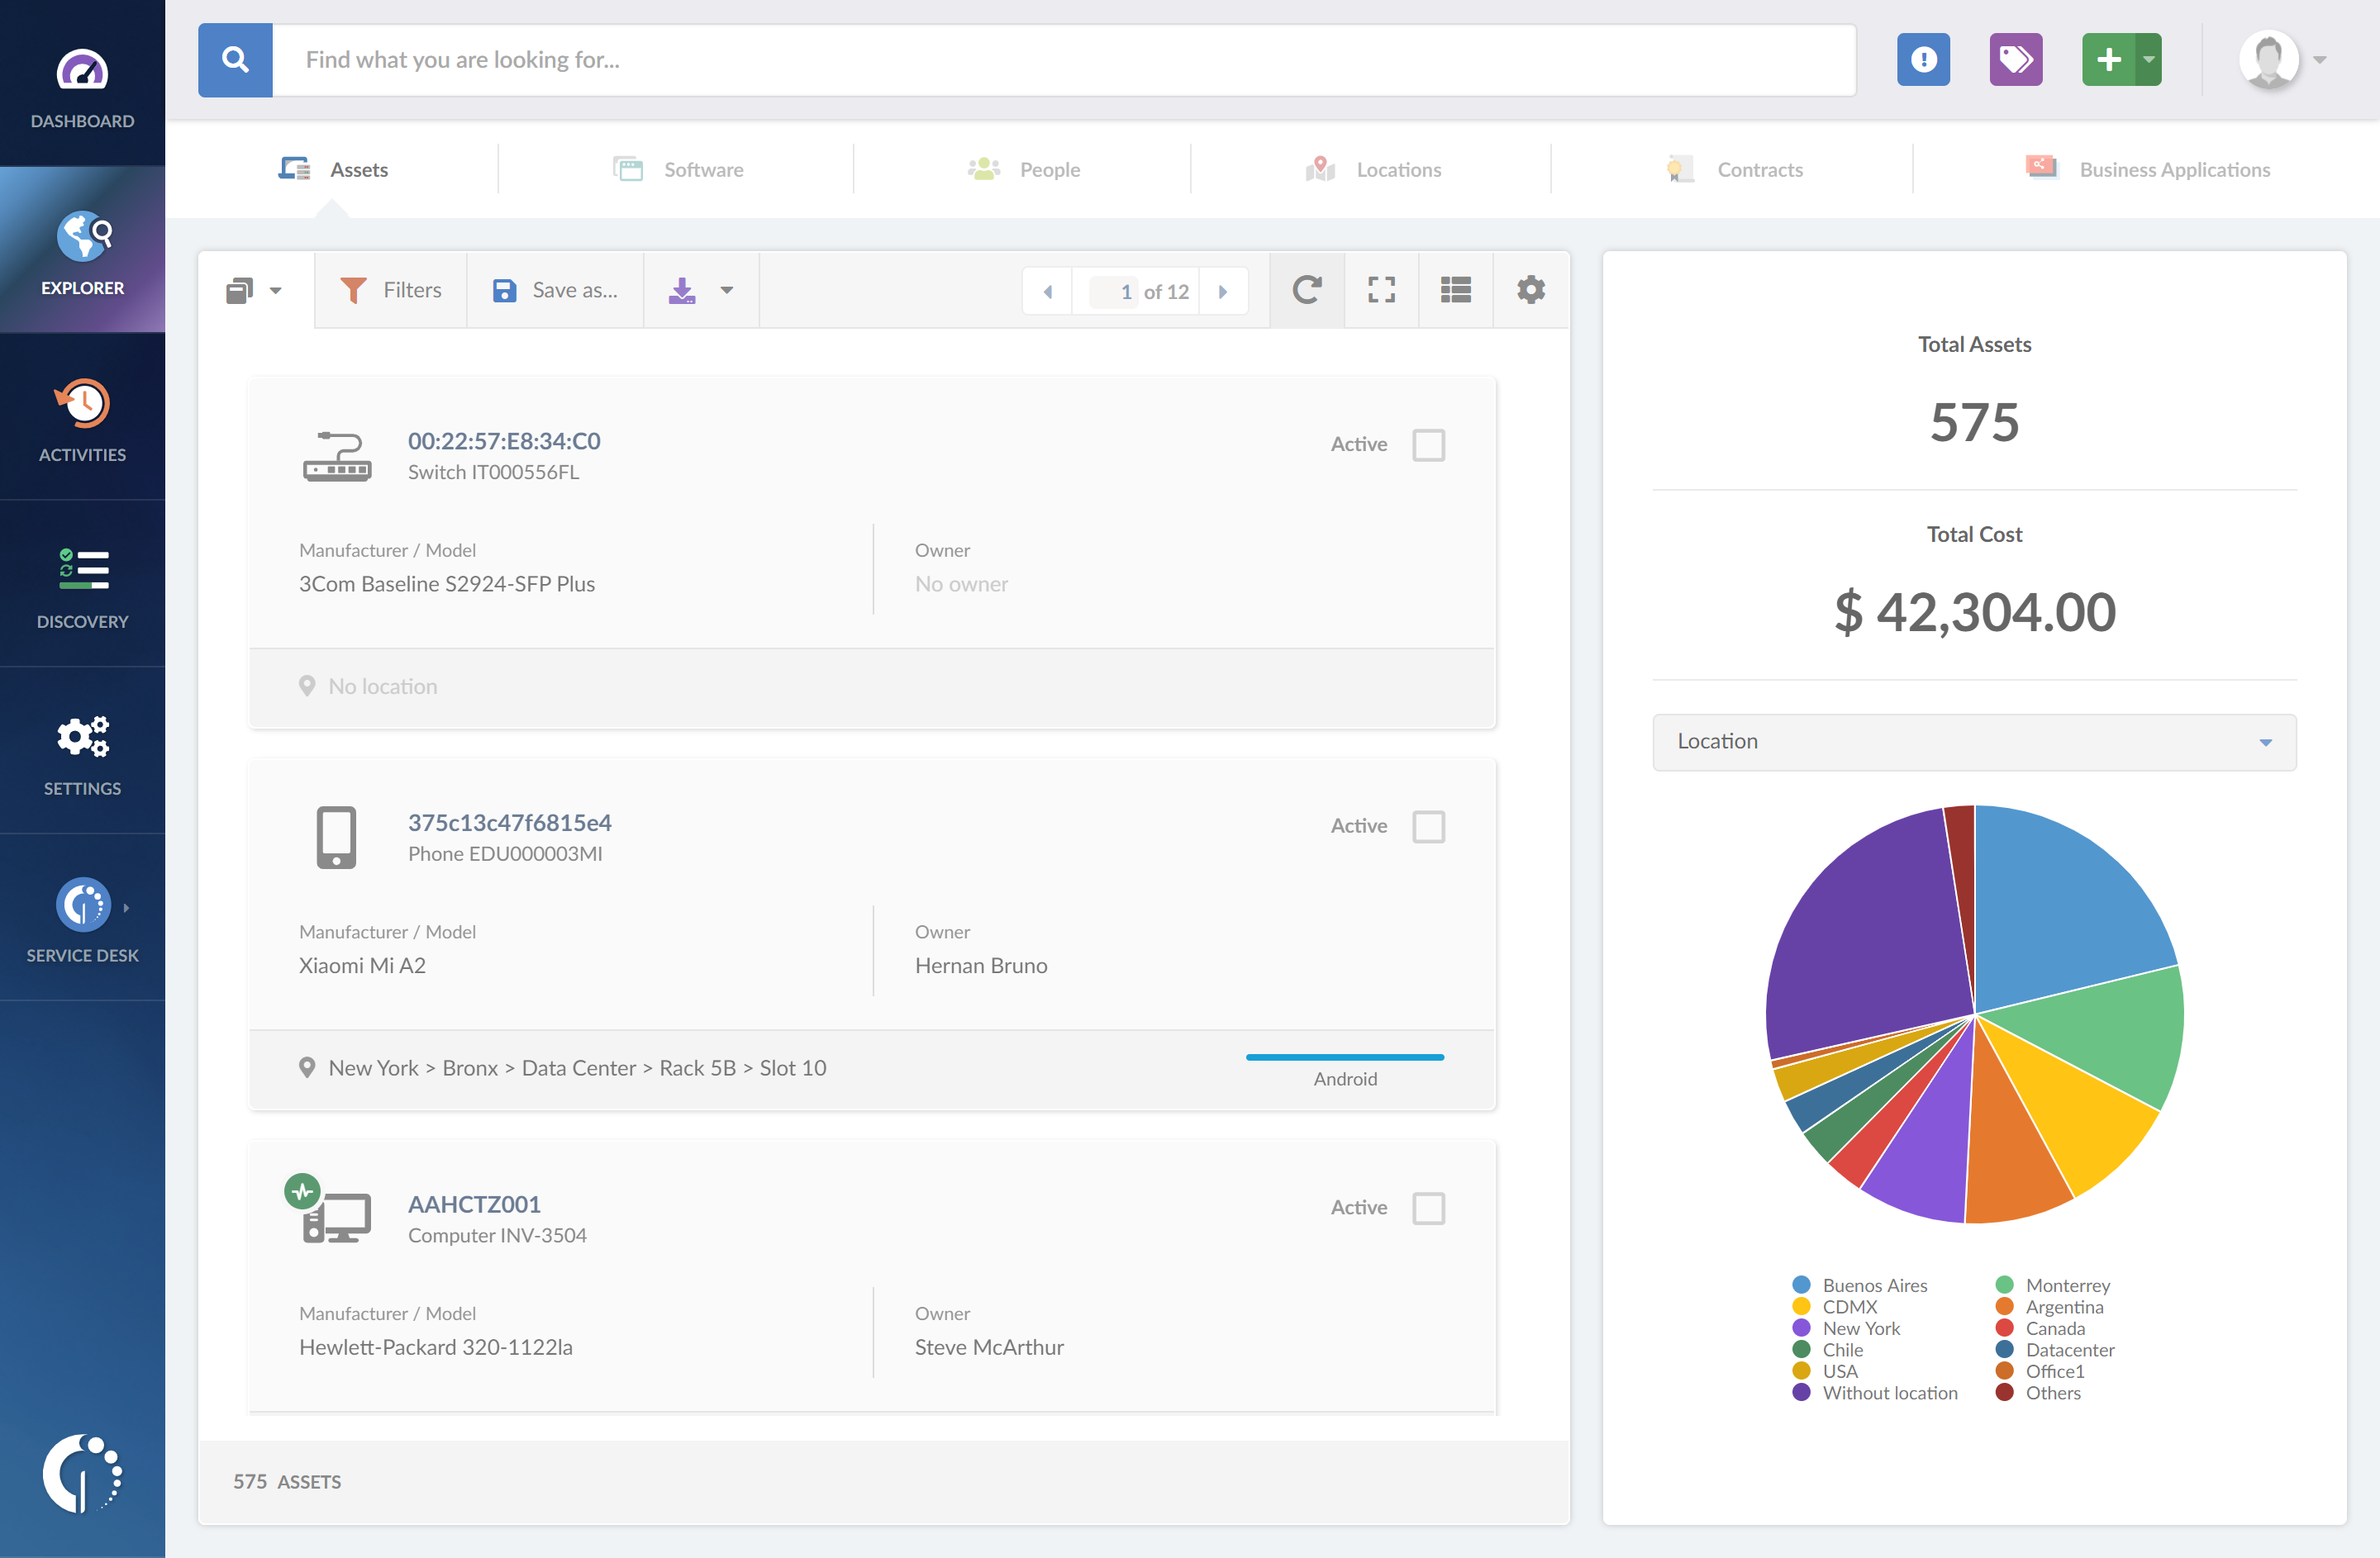Open the purple tags icon

point(2015,60)
